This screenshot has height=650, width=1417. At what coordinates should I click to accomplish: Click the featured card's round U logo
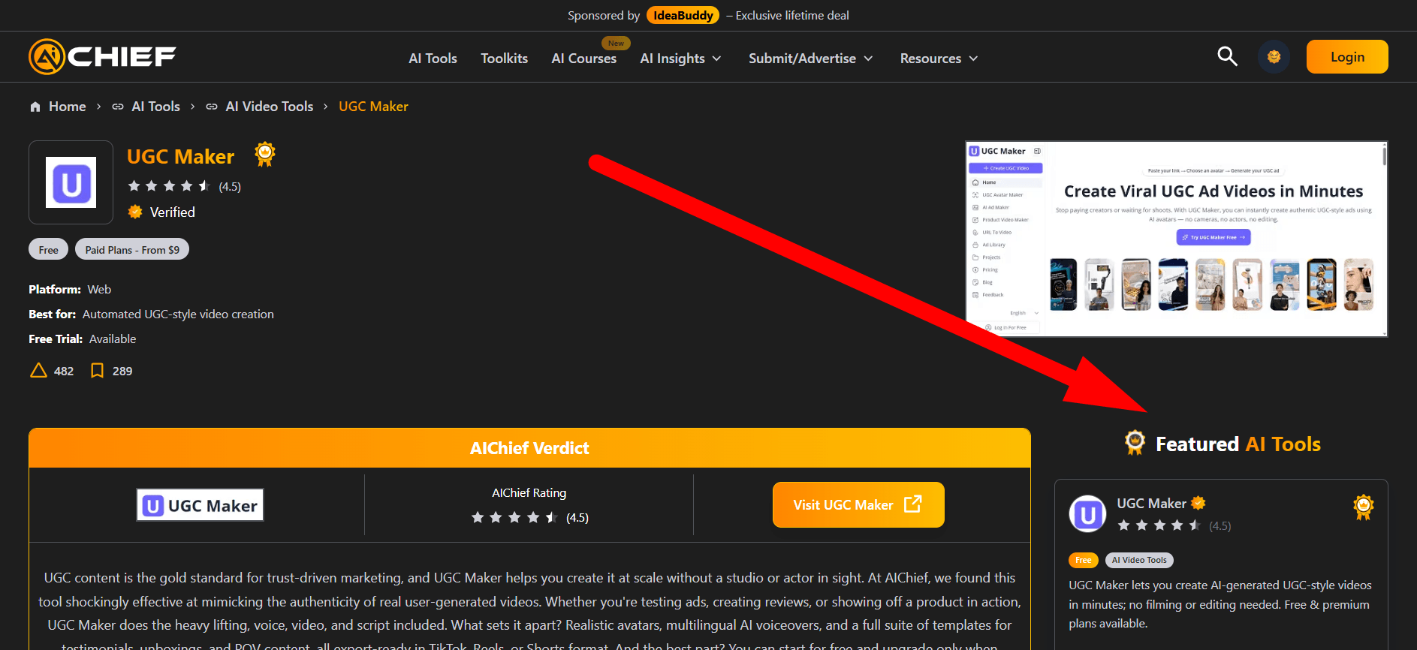click(x=1087, y=514)
